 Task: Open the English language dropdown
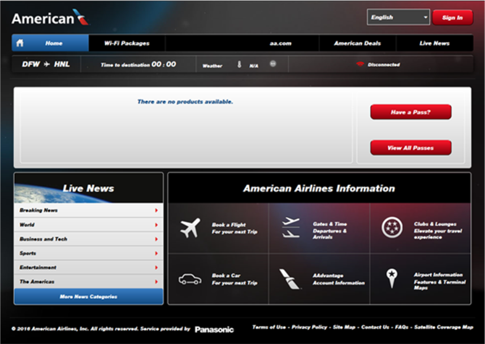(x=398, y=18)
